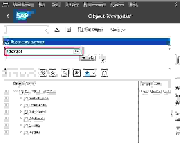Expand the Interfaces node

(21, 105)
